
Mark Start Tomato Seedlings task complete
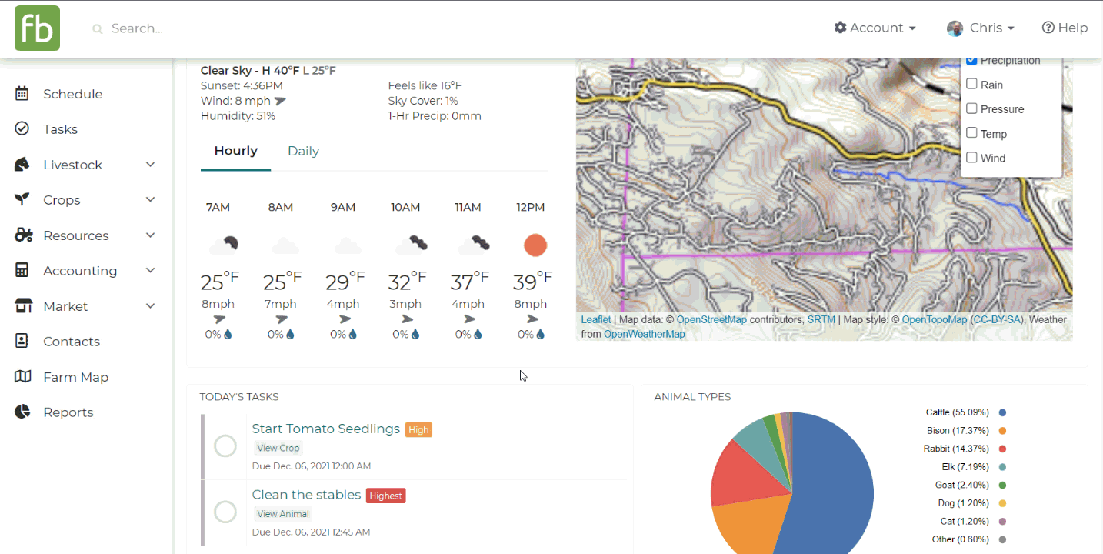click(x=225, y=446)
